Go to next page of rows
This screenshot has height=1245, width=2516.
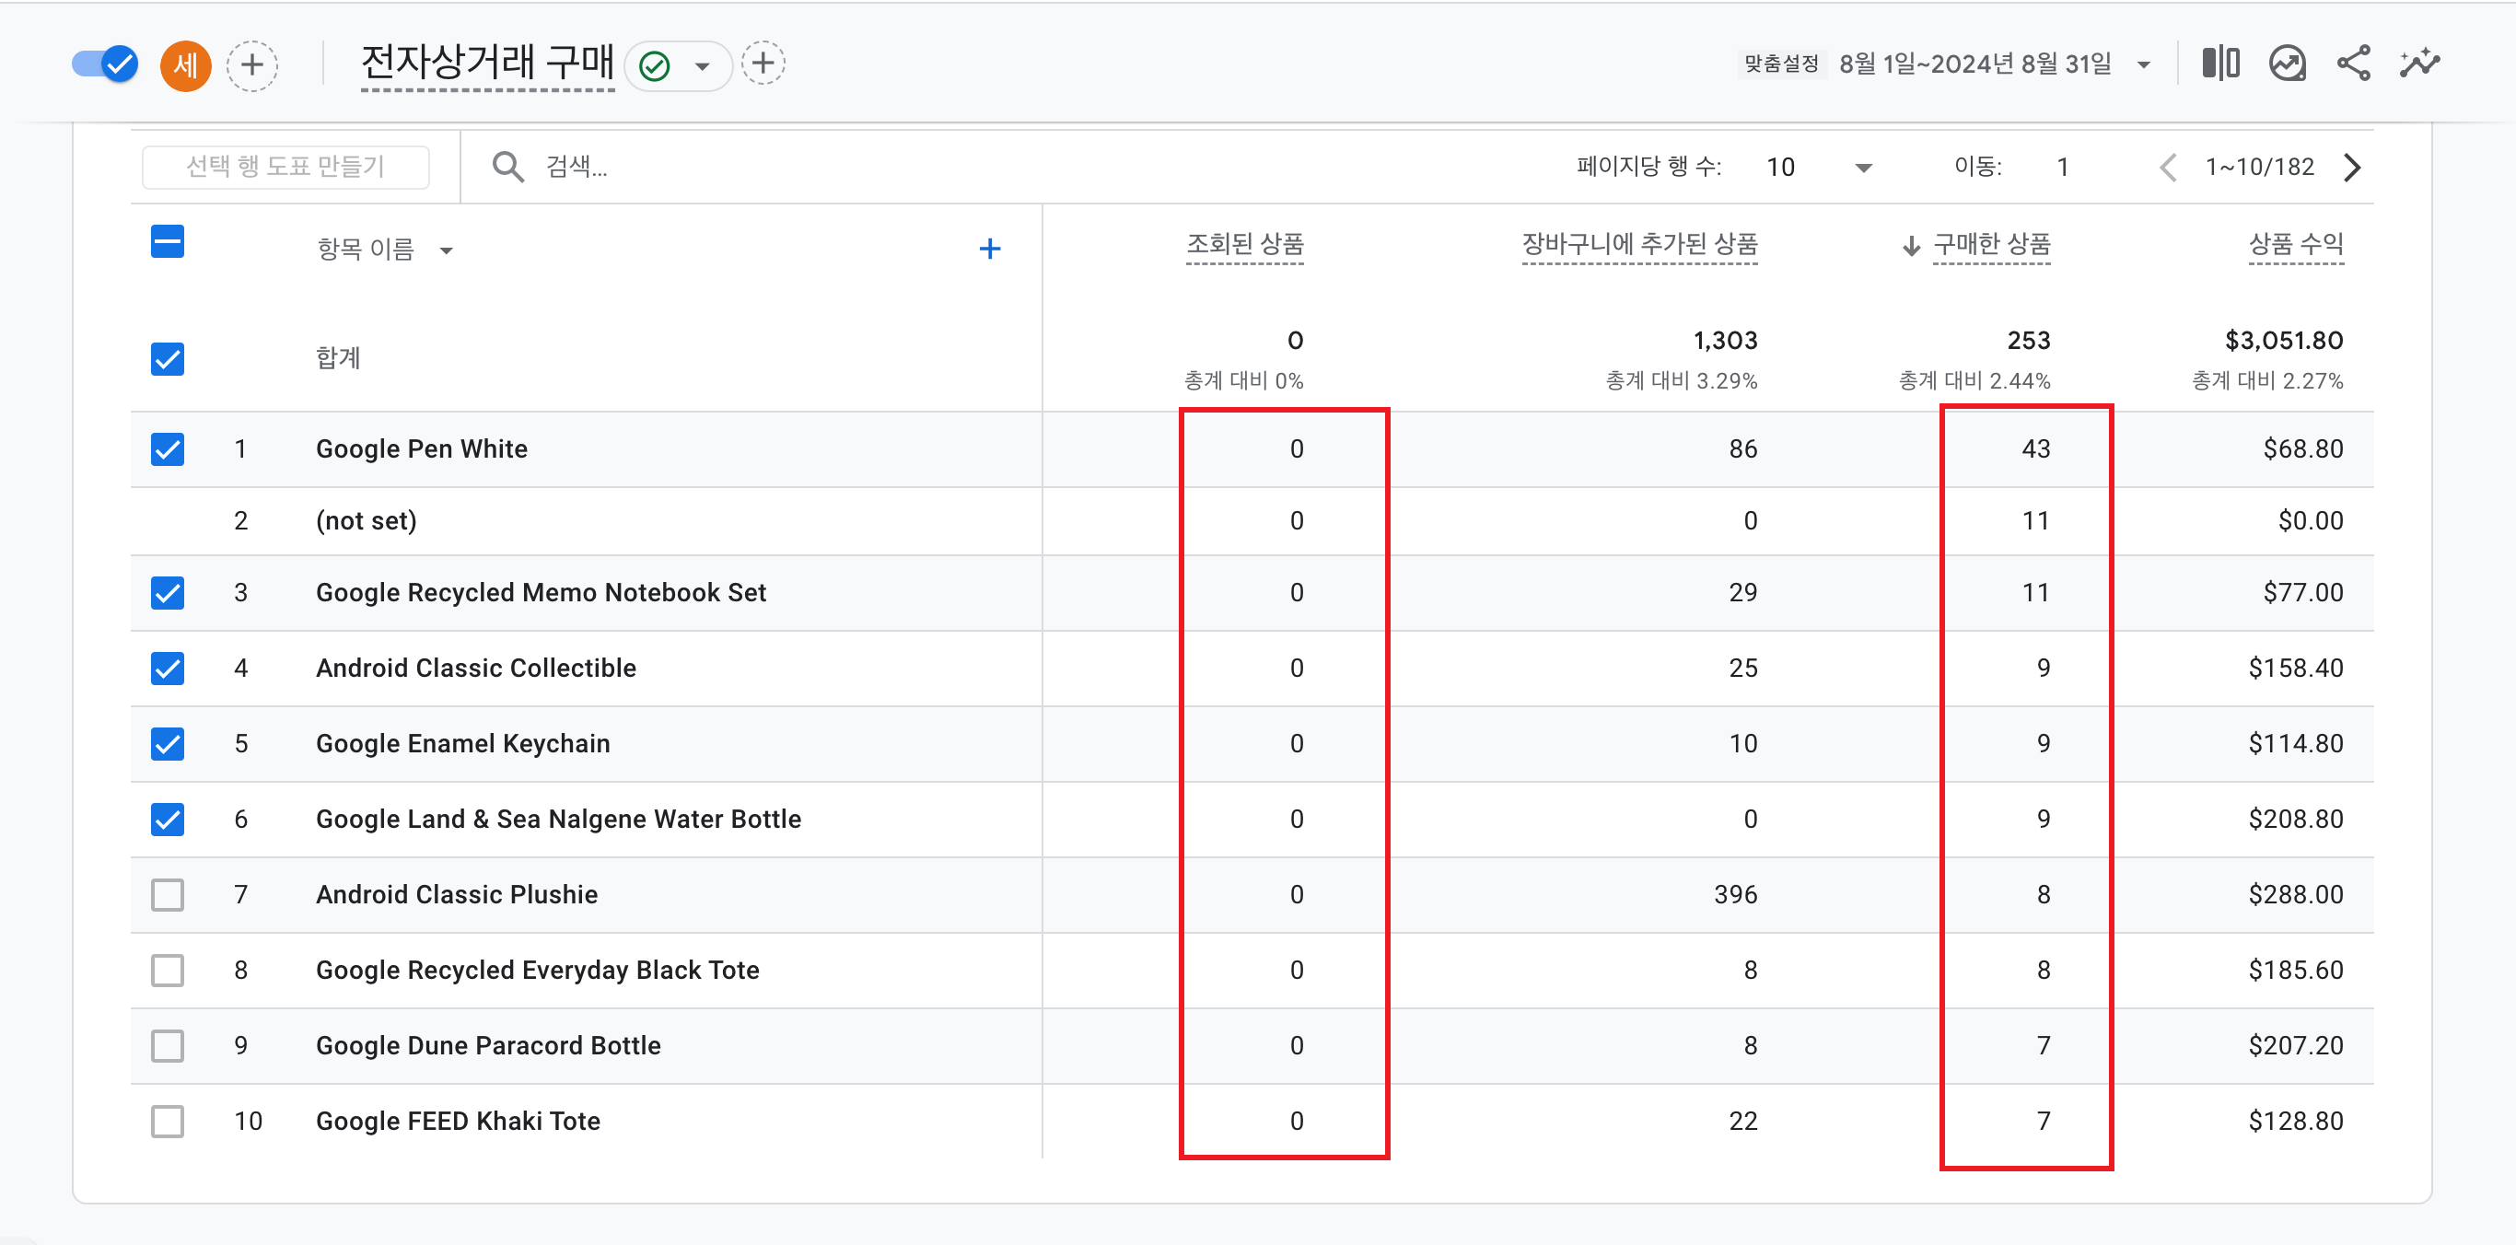coord(2353,168)
